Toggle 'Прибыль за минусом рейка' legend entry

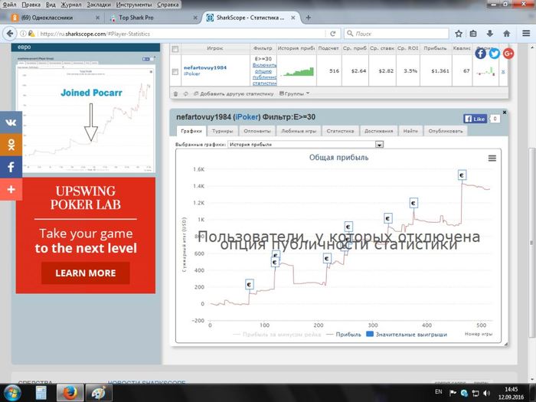point(277,335)
